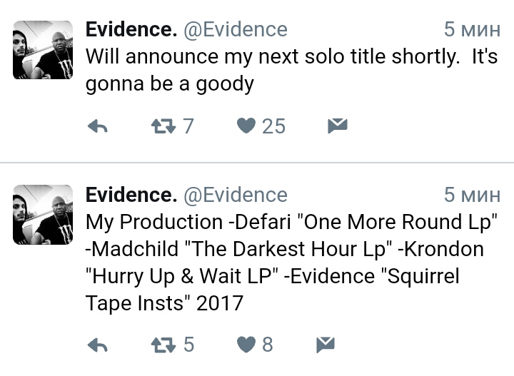Share the My Production tweet via message

coord(326,345)
